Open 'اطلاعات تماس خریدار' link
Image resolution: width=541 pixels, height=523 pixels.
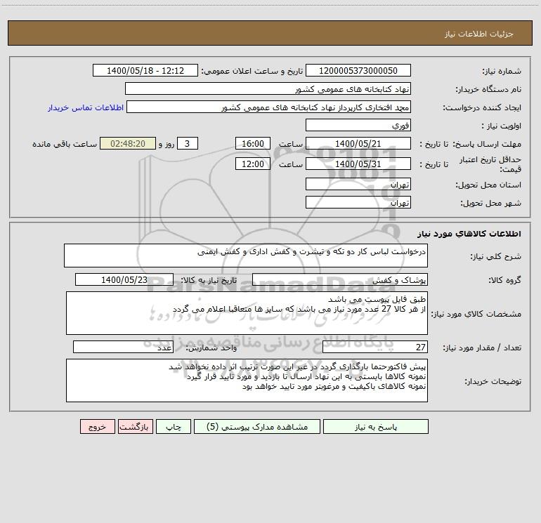(86, 107)
